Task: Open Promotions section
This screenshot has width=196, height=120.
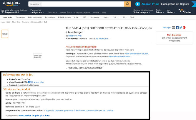Action: tap(50, 17)
